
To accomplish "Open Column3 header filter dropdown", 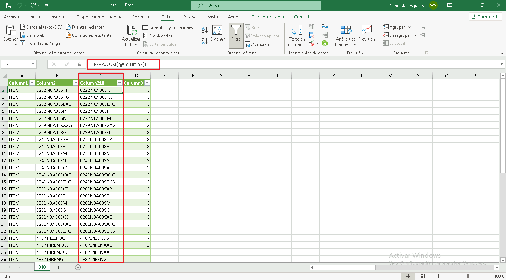I will tap(147, 83).
